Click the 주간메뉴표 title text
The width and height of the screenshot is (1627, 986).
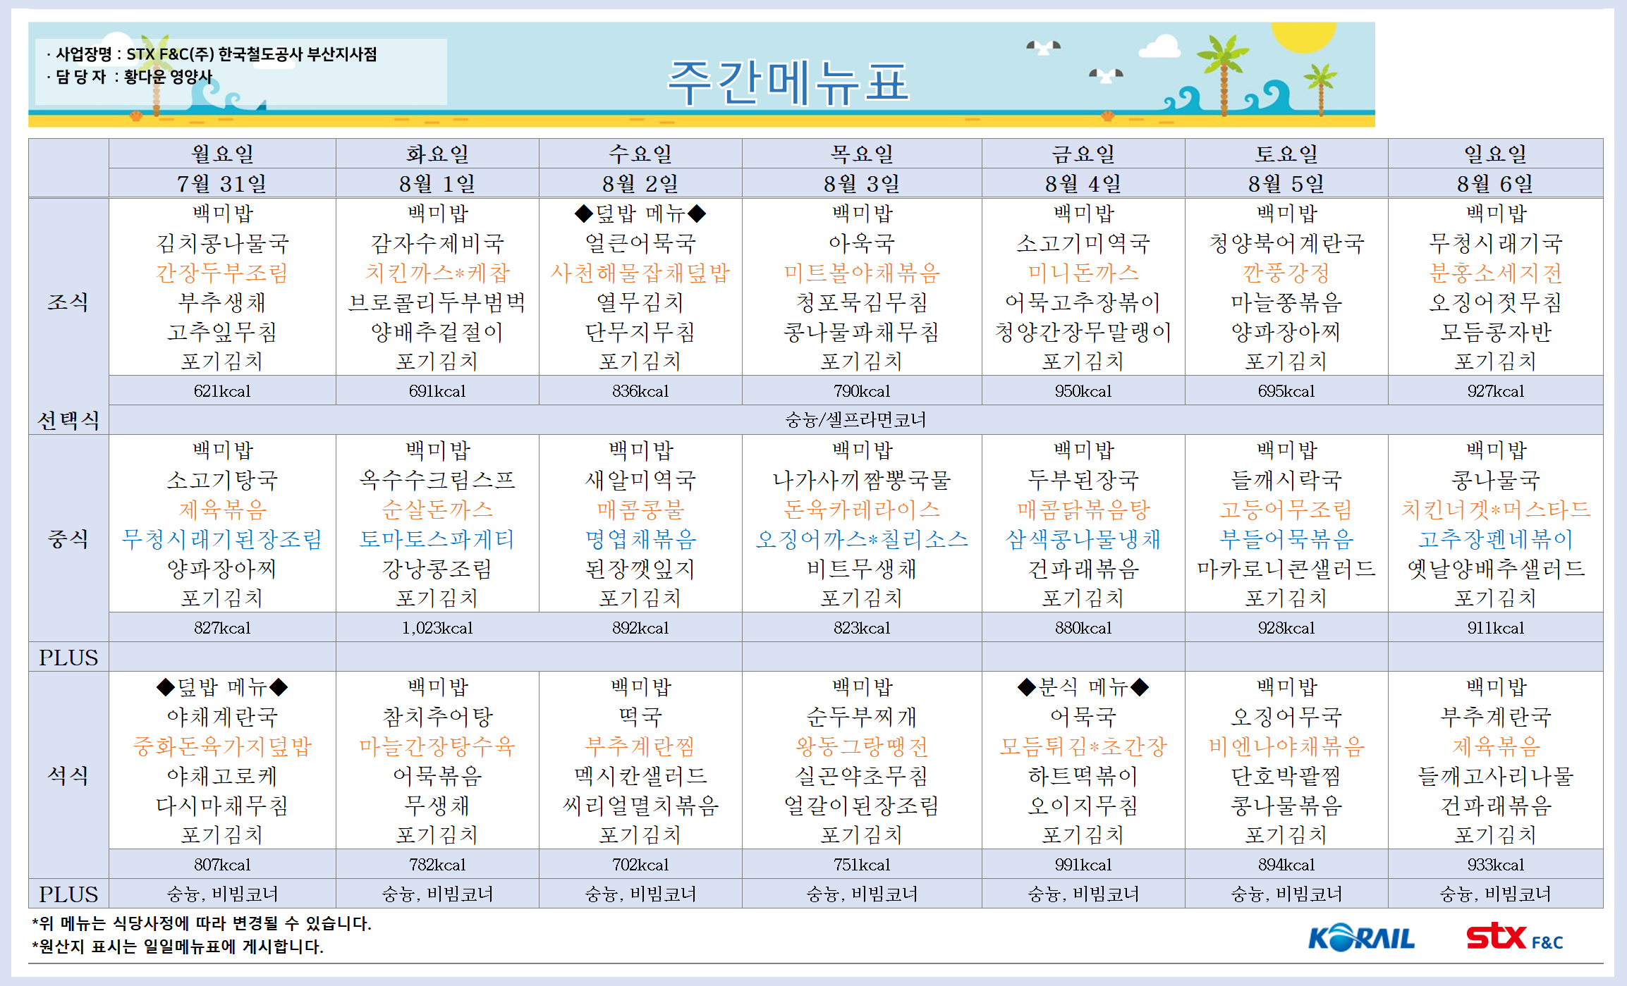[x=788, y=82]
